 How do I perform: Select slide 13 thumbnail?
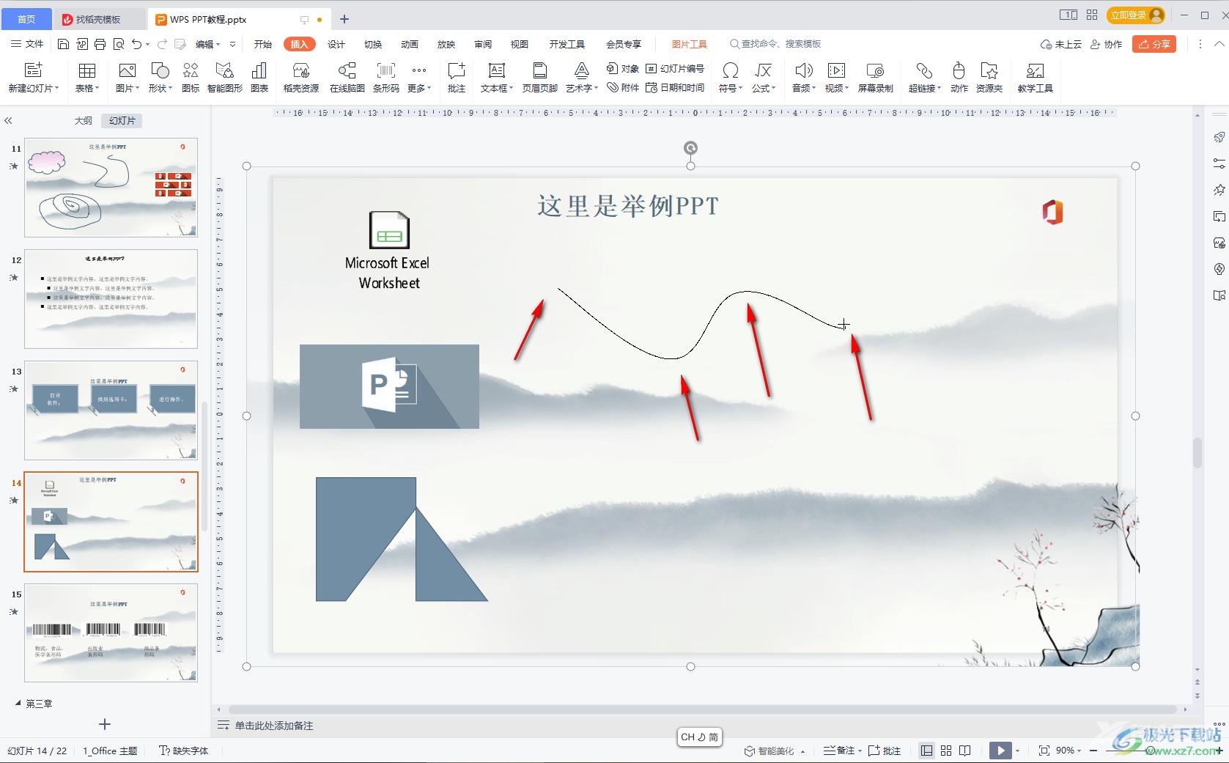click(111, 410)
